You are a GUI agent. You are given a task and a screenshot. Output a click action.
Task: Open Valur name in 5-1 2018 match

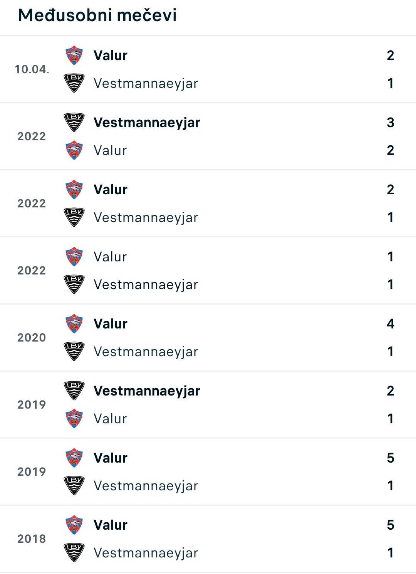coord(111,525)
